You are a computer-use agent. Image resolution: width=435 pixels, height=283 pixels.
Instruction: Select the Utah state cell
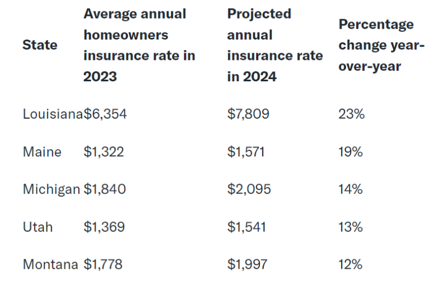(x=38, y=227)
